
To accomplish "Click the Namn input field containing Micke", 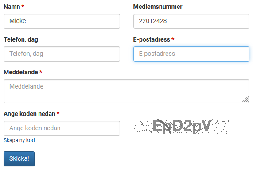I will coord(62,21).
